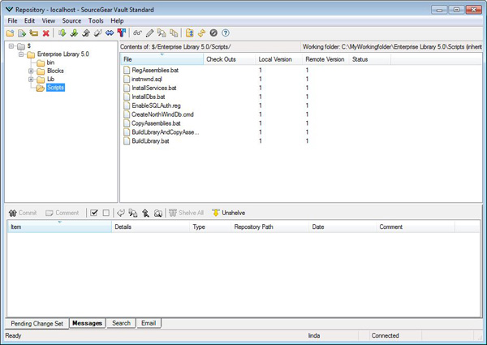Collapse the Enterprise Library 5.0 node
This screenshot has width=487, height=345.
[21, 54]
